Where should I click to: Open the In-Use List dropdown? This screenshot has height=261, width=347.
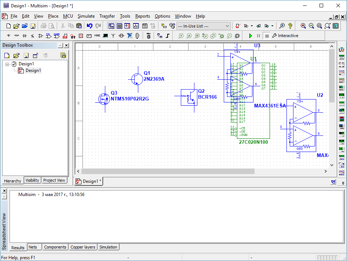[227, 26]
